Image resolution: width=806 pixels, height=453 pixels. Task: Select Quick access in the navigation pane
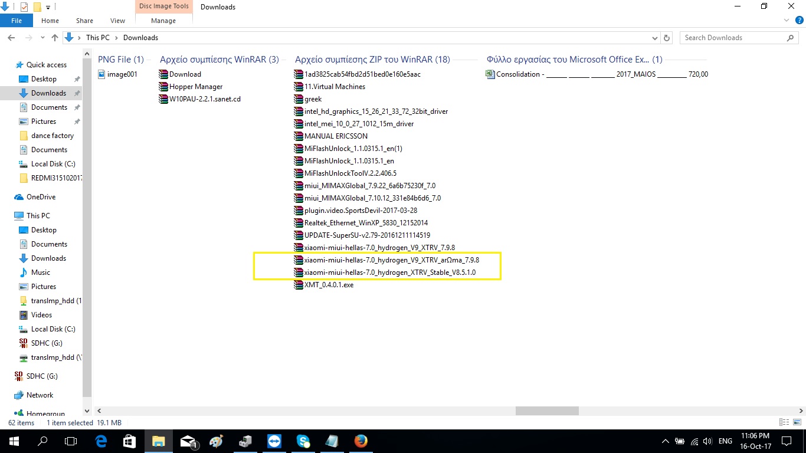tap(47, 65)
